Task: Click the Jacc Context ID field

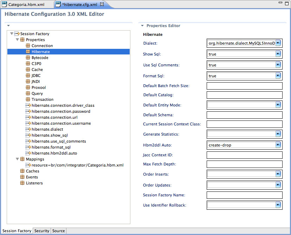Action: coord(244,155)
